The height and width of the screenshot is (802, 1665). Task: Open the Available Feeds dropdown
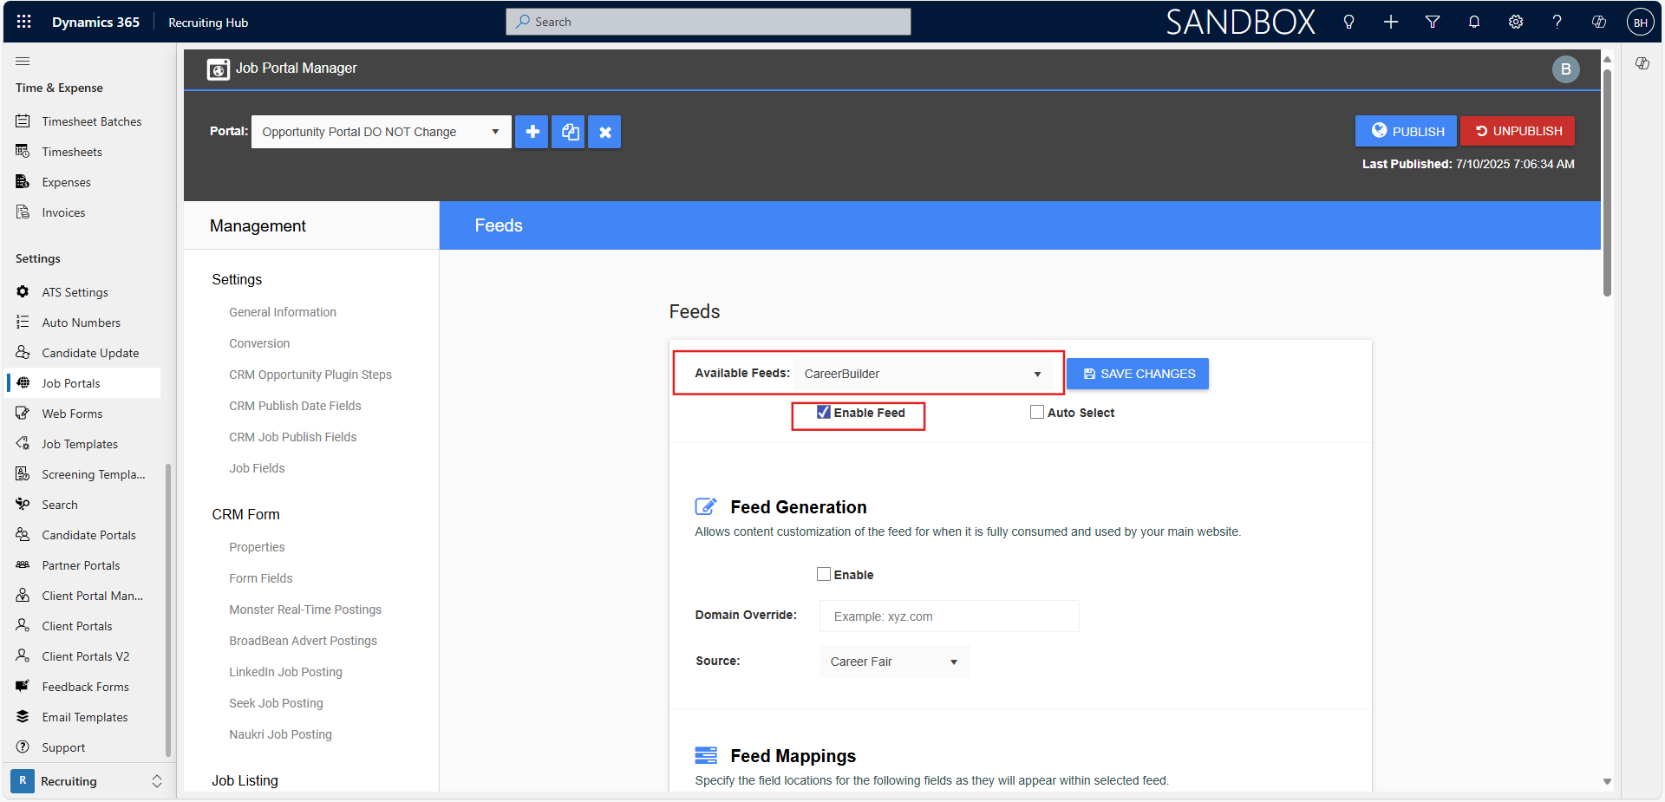point(924,374)
